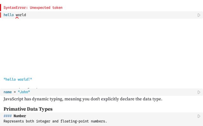The width and height of the screenshot is (203, 126).
Task: Click the variable "name" in the code cell
Action: point(7,92)
